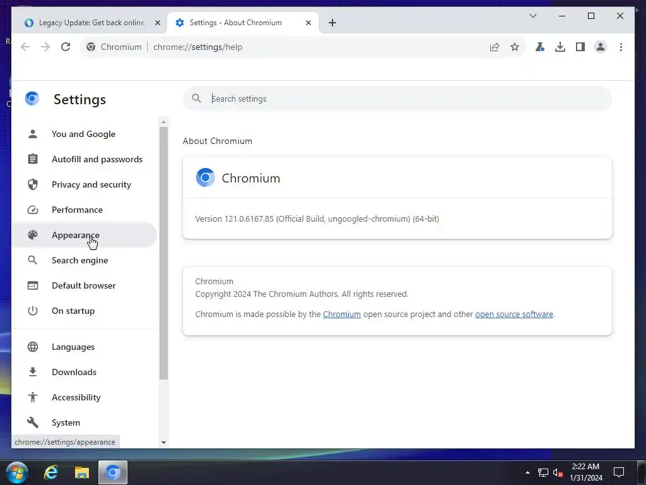Screen dimensions: 646x485
Task: Click the browser back arrow
Action: 25,47
